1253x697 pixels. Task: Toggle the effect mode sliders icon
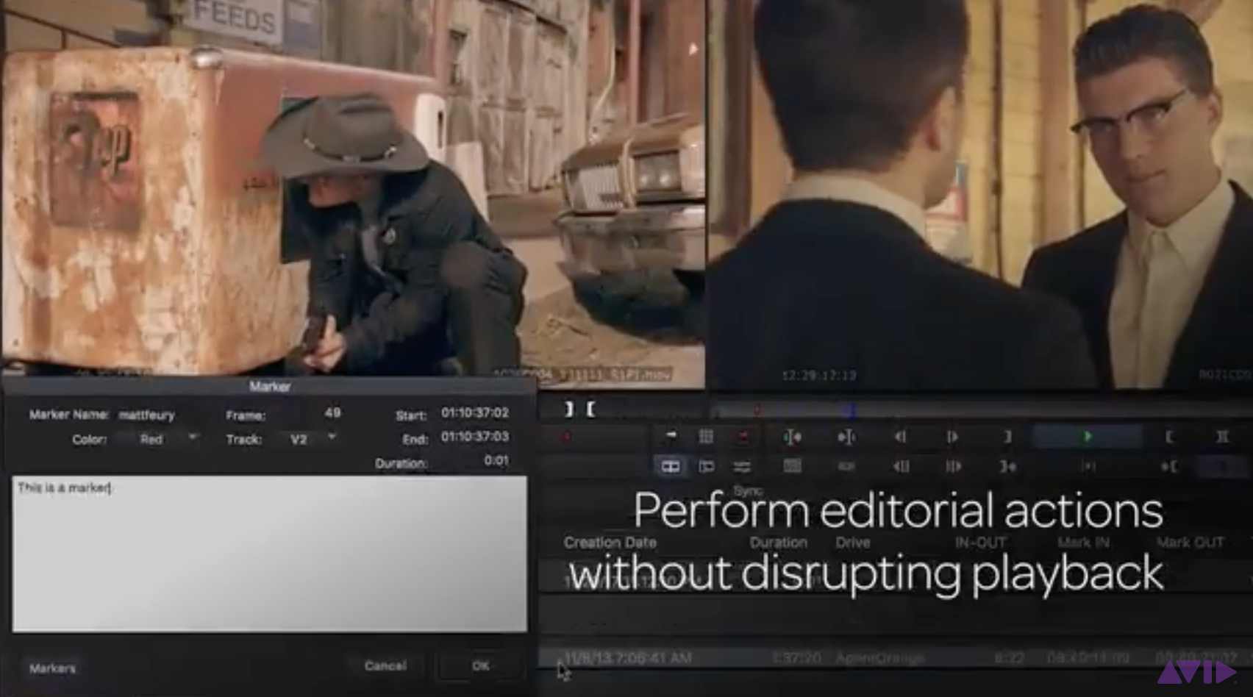coord(742,467)
